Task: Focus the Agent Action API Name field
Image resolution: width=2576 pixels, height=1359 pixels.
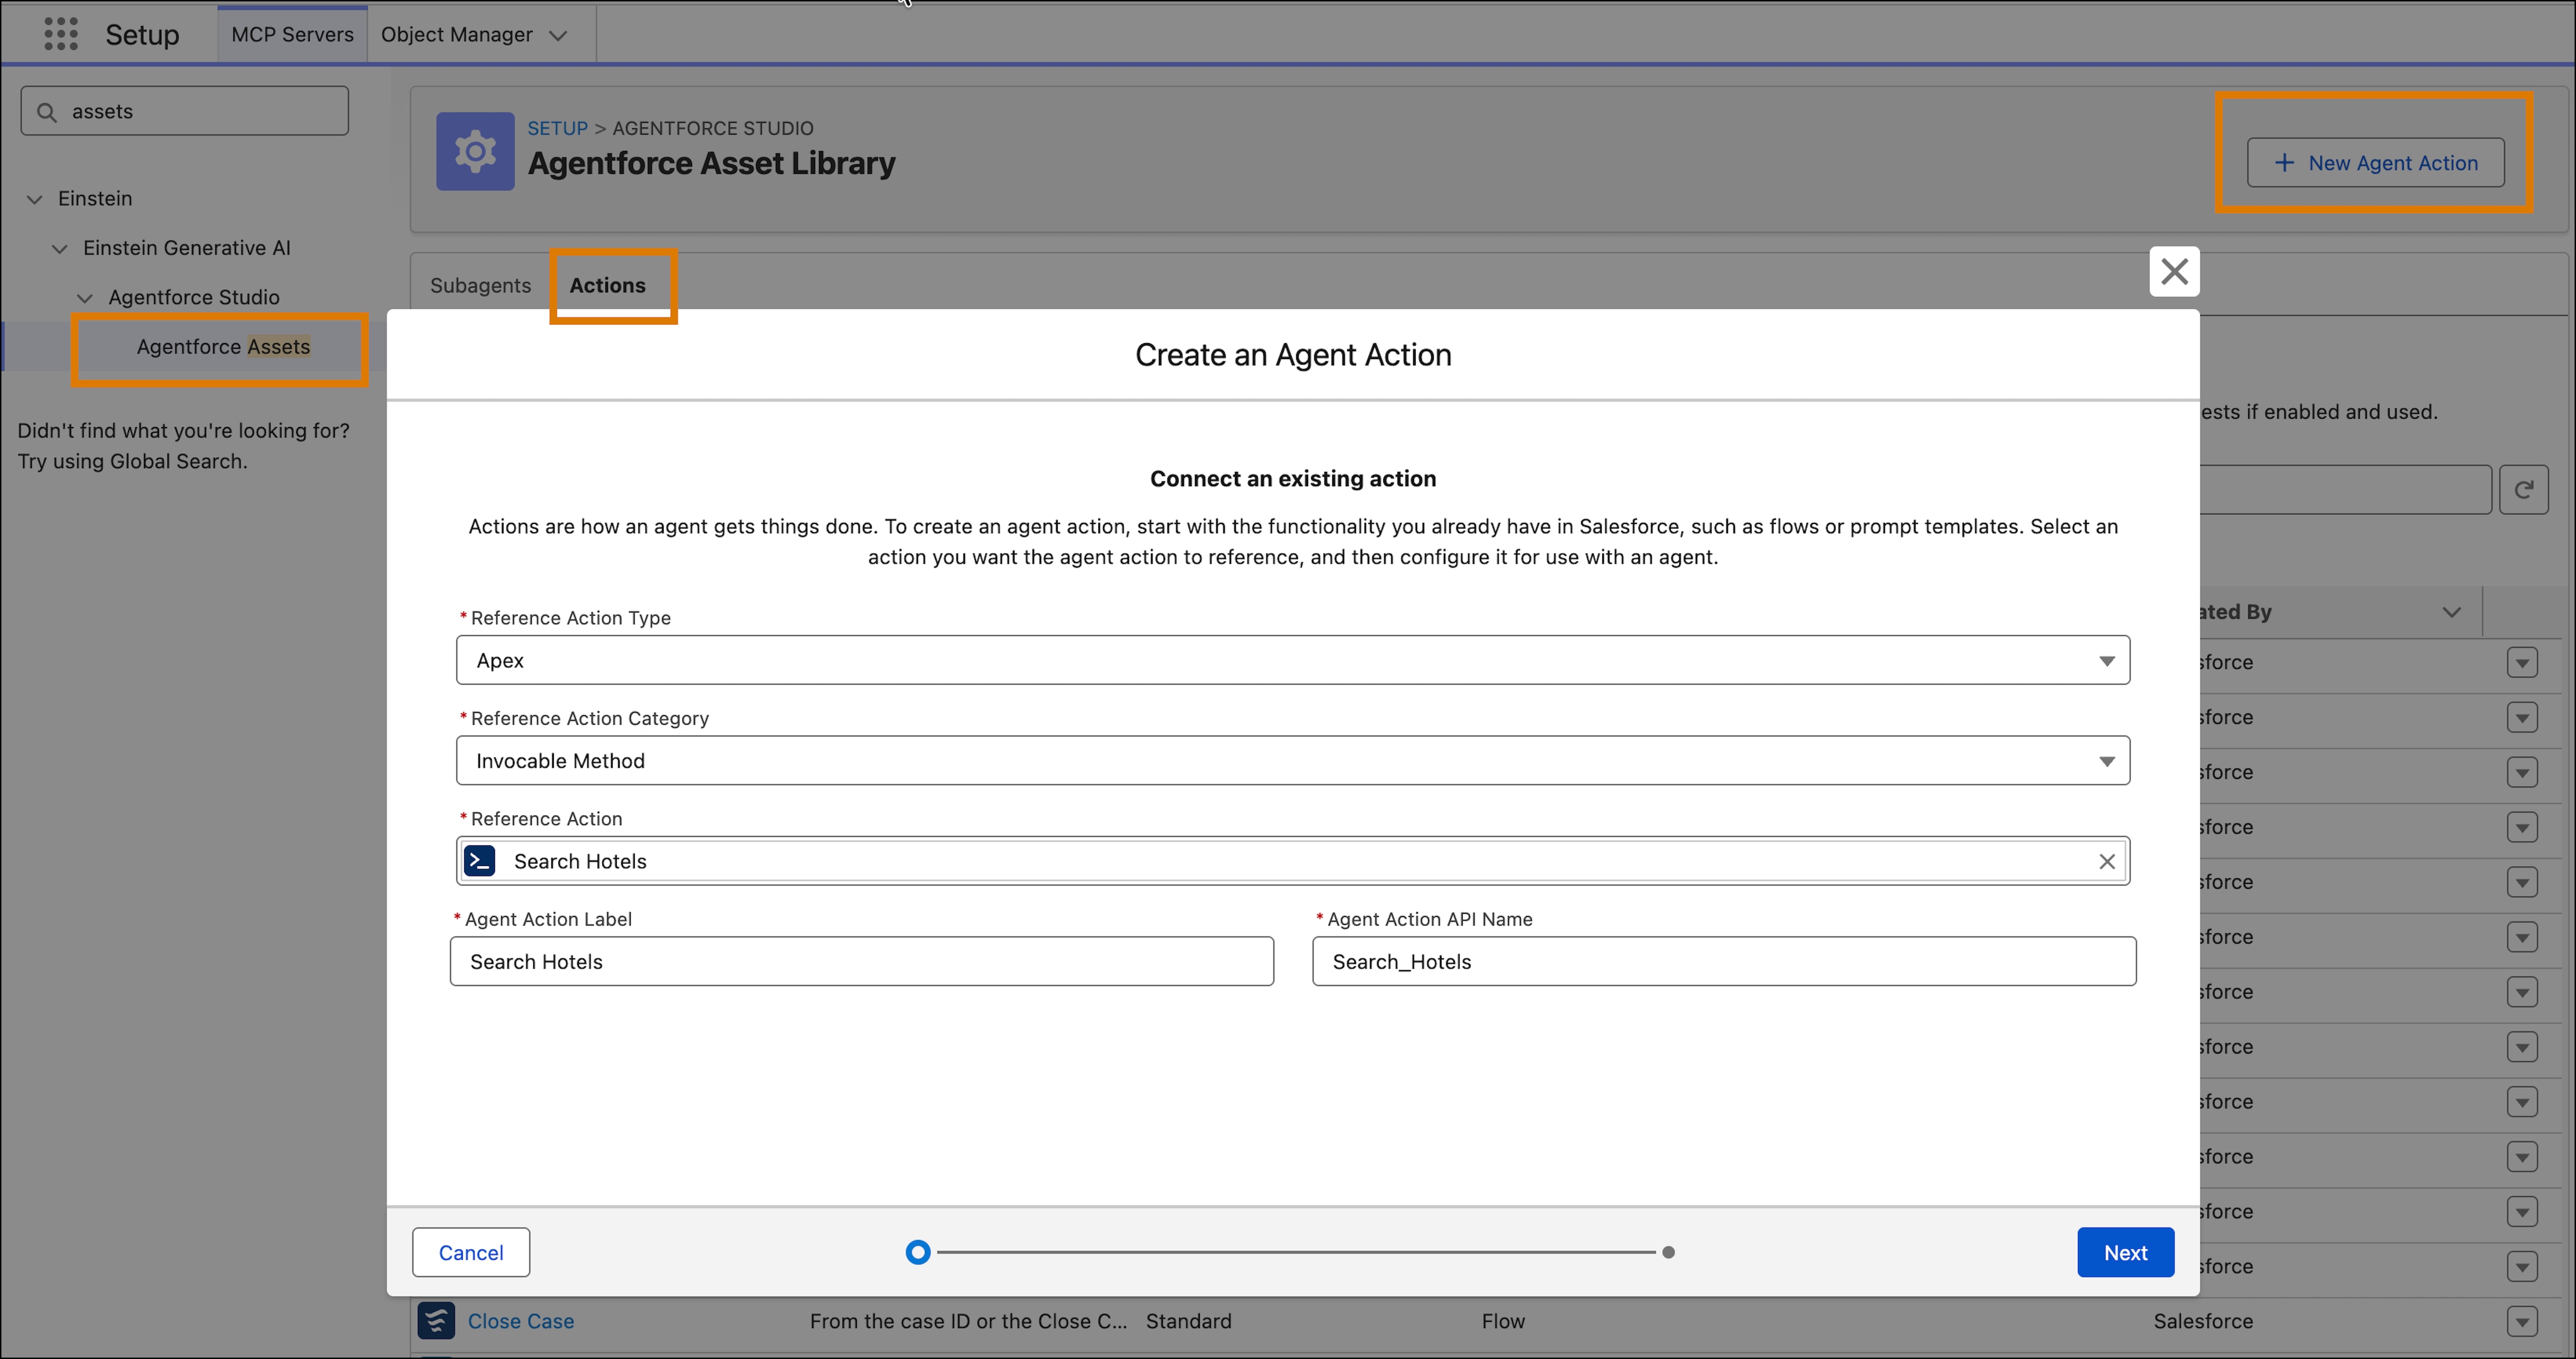Action: (x=1724, y=961)
